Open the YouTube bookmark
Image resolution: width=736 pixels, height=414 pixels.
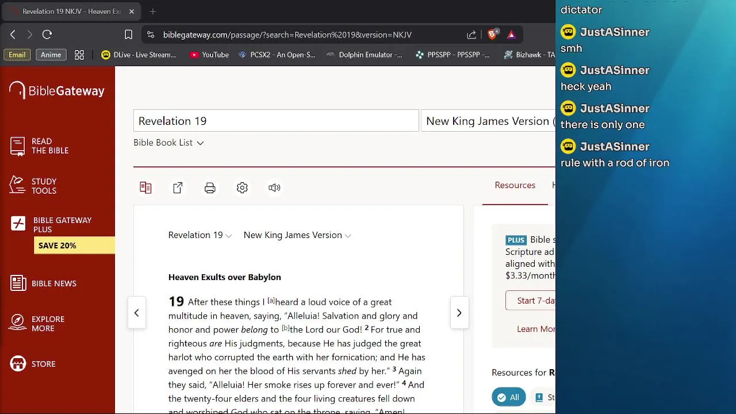point(209,55)
